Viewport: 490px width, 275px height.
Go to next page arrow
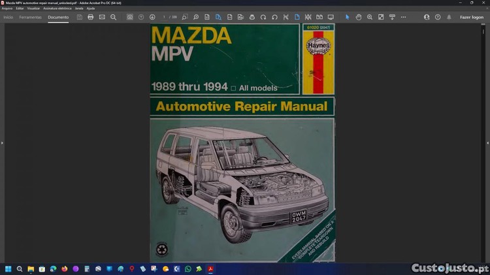tap(152, 17)
